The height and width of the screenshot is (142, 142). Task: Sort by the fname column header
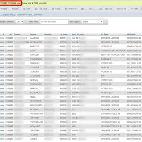[x=33, y=34]
